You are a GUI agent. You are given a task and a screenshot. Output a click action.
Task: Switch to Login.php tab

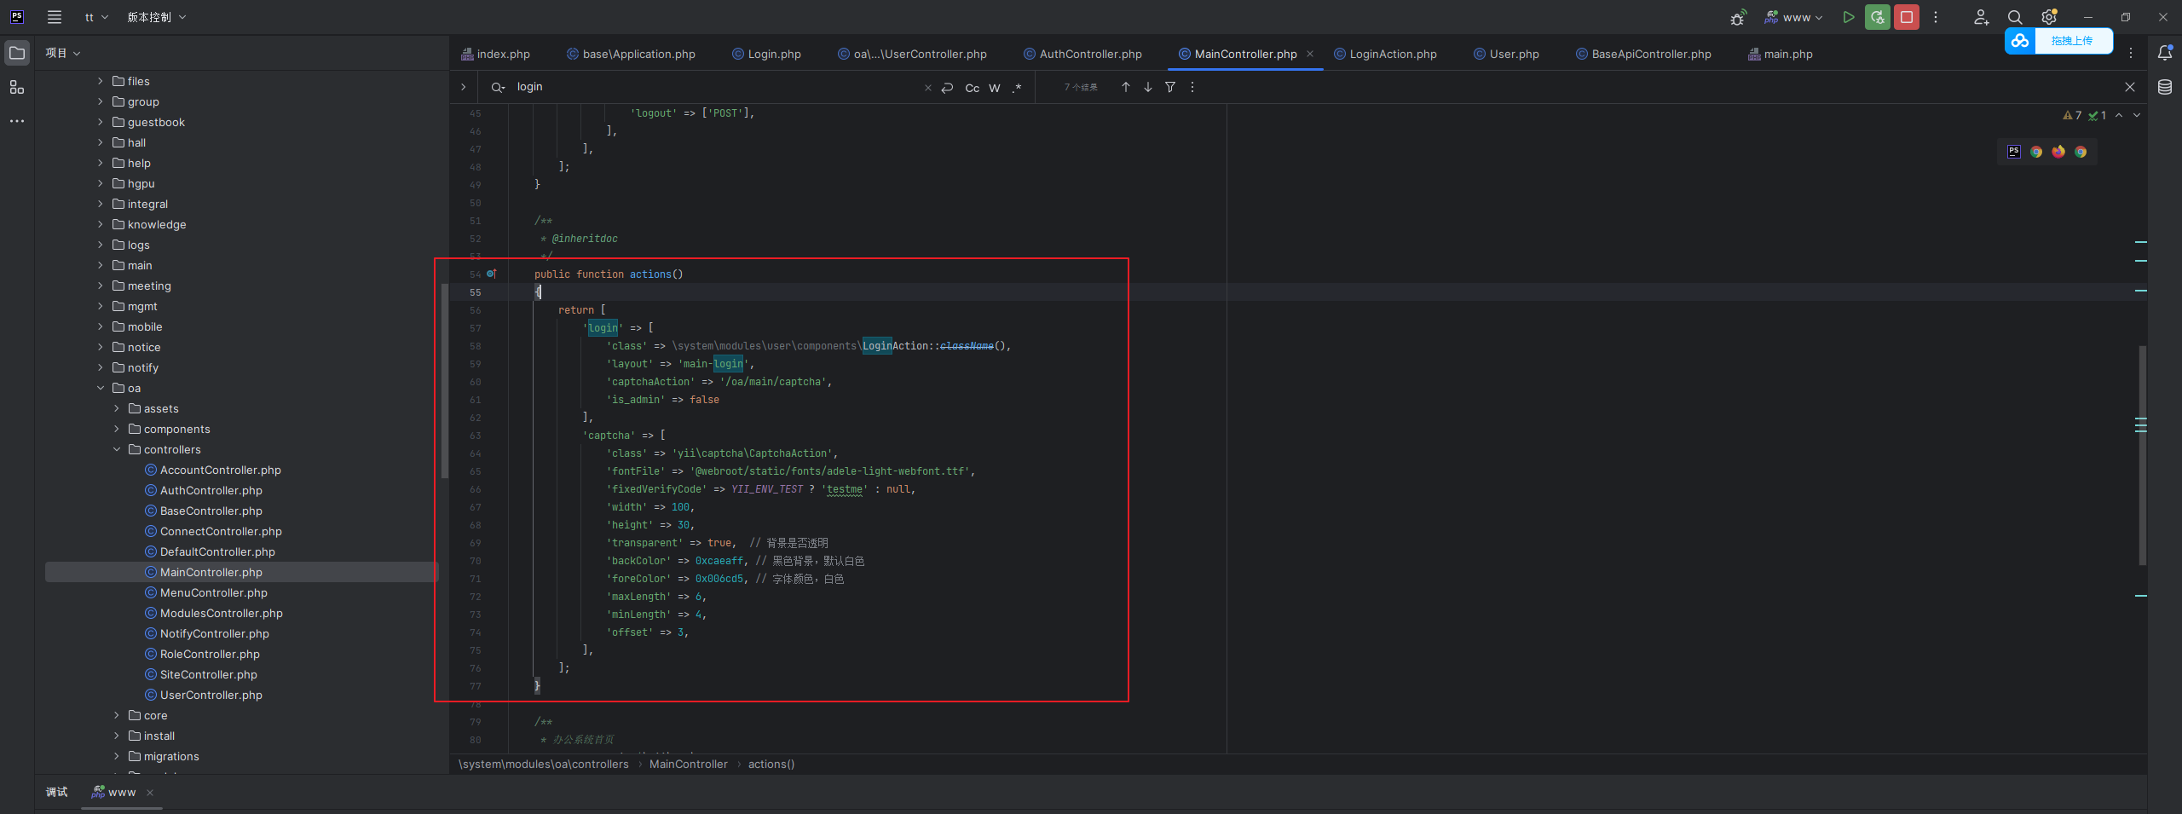[767, 54]
